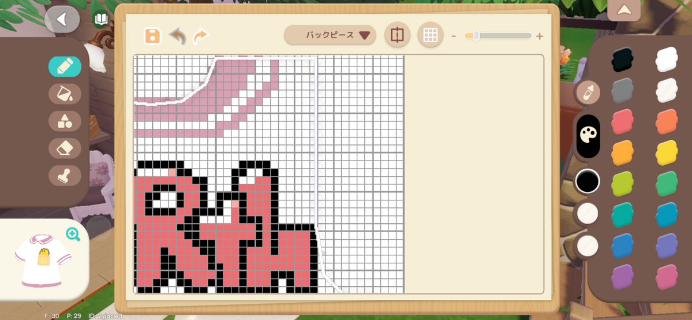
Task: Pick the cyan blue color swatch
Action: (x=667, y=215)
